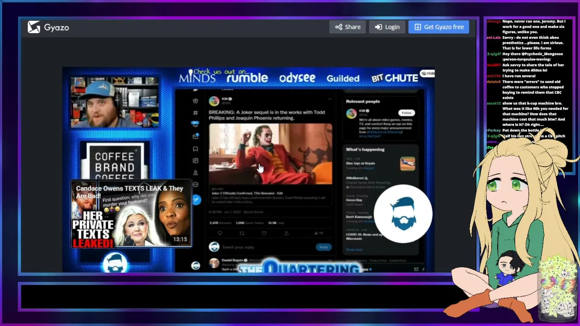Image resolution: width=580 pixels, height=326 pixels.
Task: Click the share icon under the tweet
Action: pyautogui.click(x=286, y=233)
